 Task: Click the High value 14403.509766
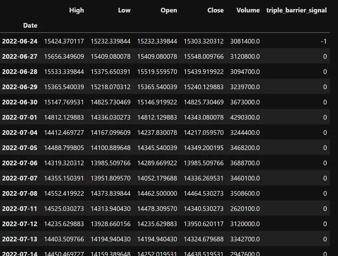pyautogui.click(x=64, y=239)
